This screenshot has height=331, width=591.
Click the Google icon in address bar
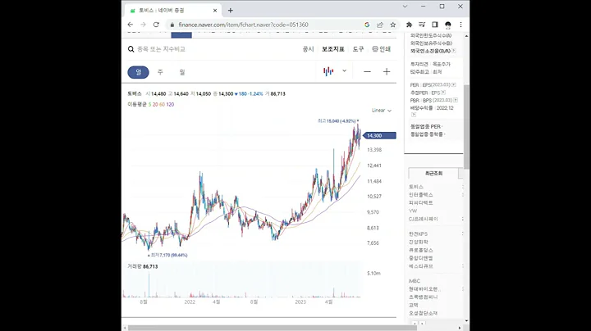point(367,25)
